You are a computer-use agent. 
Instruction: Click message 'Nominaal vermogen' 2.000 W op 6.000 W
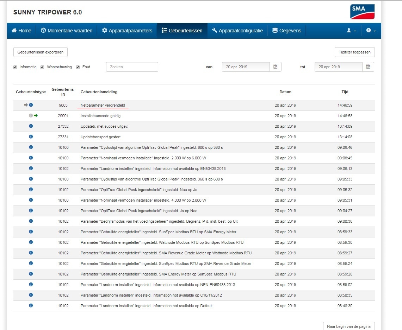(143, 158)
